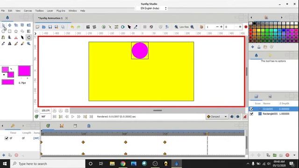Increase the first onion skin counter with plus
Image resolution: width=299 pixels, height=168 pixels.
221,27
